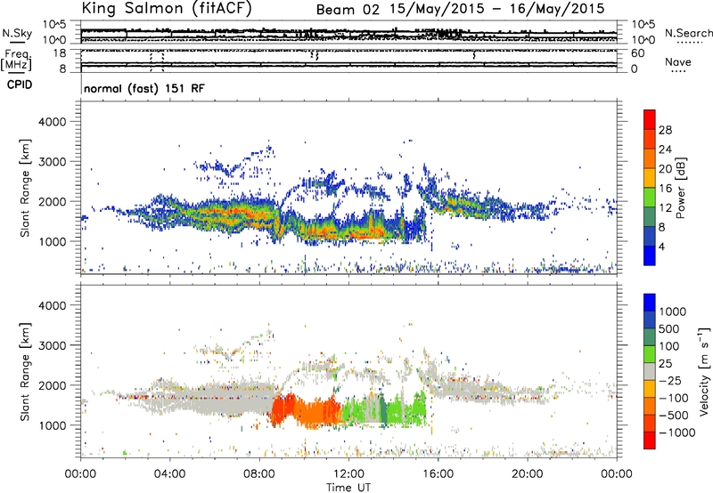This screenshot has width=713, height=493.
Task: Click the "CPID" row label
Action: 20,85
